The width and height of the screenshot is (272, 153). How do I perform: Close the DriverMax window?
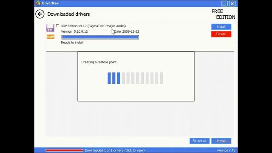(232, 3)
